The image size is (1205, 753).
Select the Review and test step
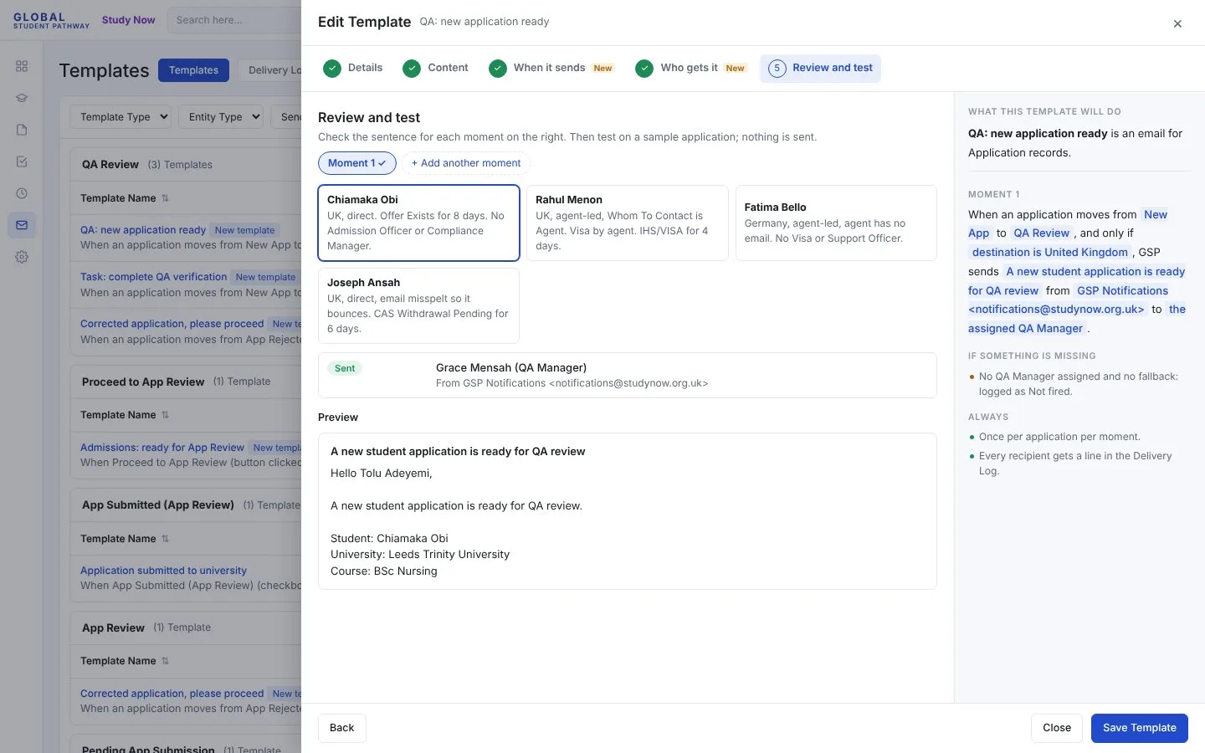[x=820, y=68]
